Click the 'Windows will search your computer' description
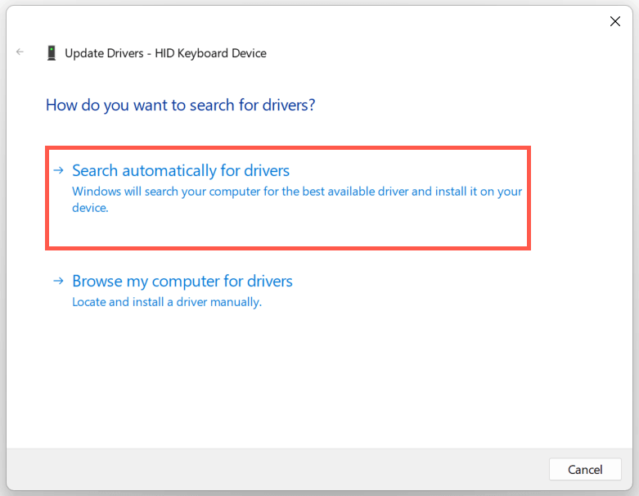 click(296, 192)
